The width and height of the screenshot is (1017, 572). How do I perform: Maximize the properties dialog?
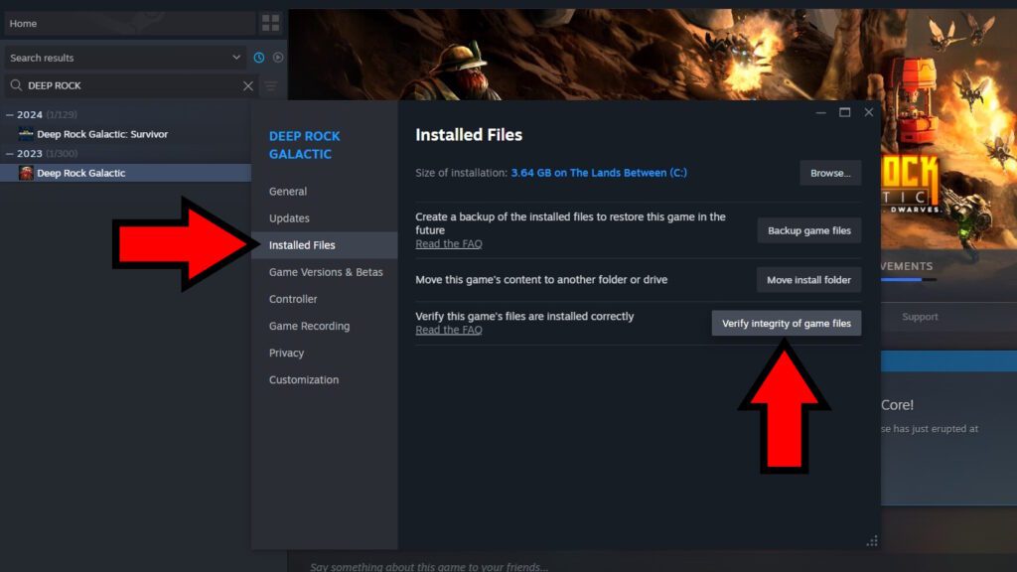click(844, 112)
